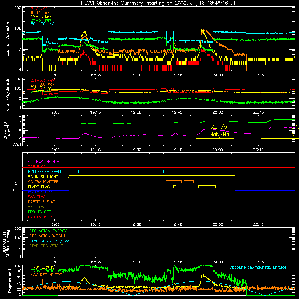Click the DECIMATION_ENERGY legend label
299x299 pixels.
(x=48, y=231)
